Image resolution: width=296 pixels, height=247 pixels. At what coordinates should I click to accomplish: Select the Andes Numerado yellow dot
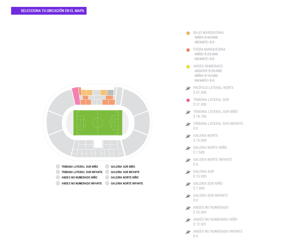pyautogui.click(x=188, y=66)
